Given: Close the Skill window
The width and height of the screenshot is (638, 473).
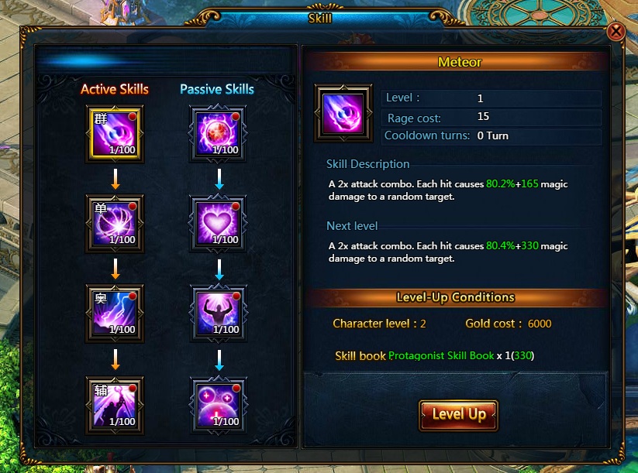Looking at the screenshot, I should tap(616, 31).
